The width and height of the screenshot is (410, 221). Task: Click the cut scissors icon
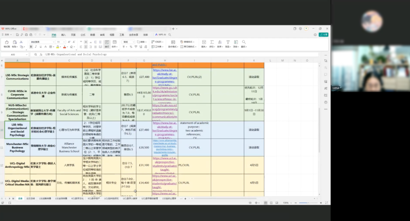pyautogui.click(x=21, y=42)
